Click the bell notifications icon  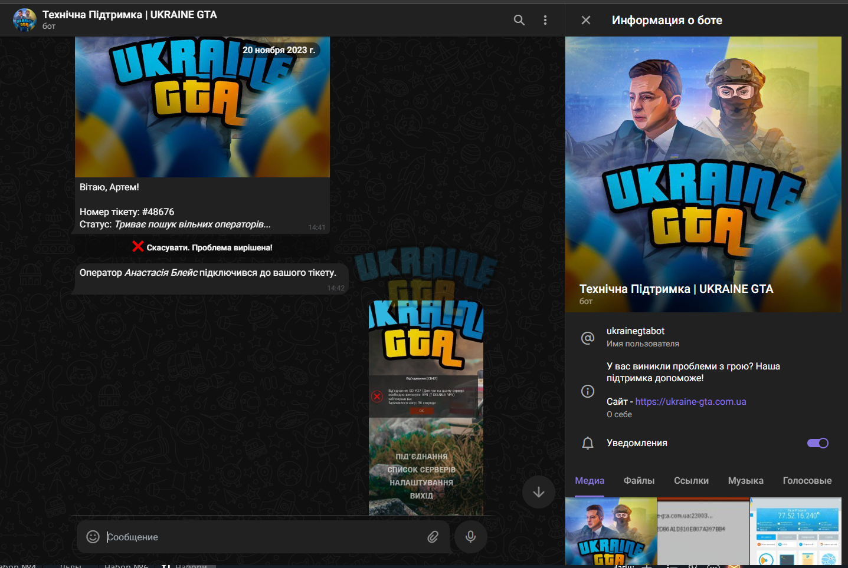(x=588, y=443)
